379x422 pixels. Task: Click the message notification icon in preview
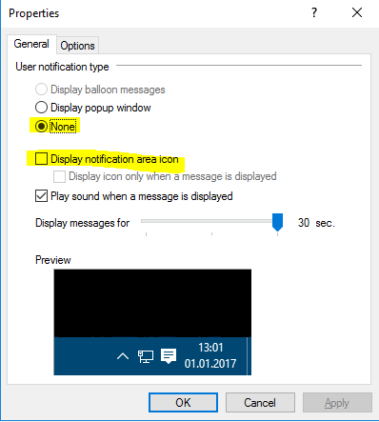tap(169, 356)
